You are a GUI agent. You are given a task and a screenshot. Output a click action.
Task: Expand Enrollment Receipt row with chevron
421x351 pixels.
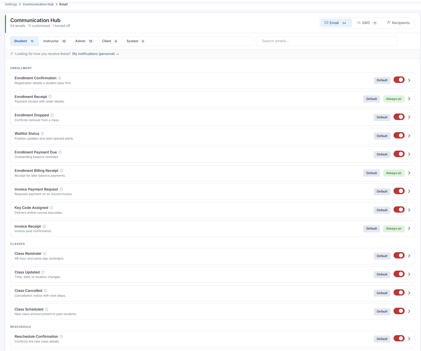(409, 99)
